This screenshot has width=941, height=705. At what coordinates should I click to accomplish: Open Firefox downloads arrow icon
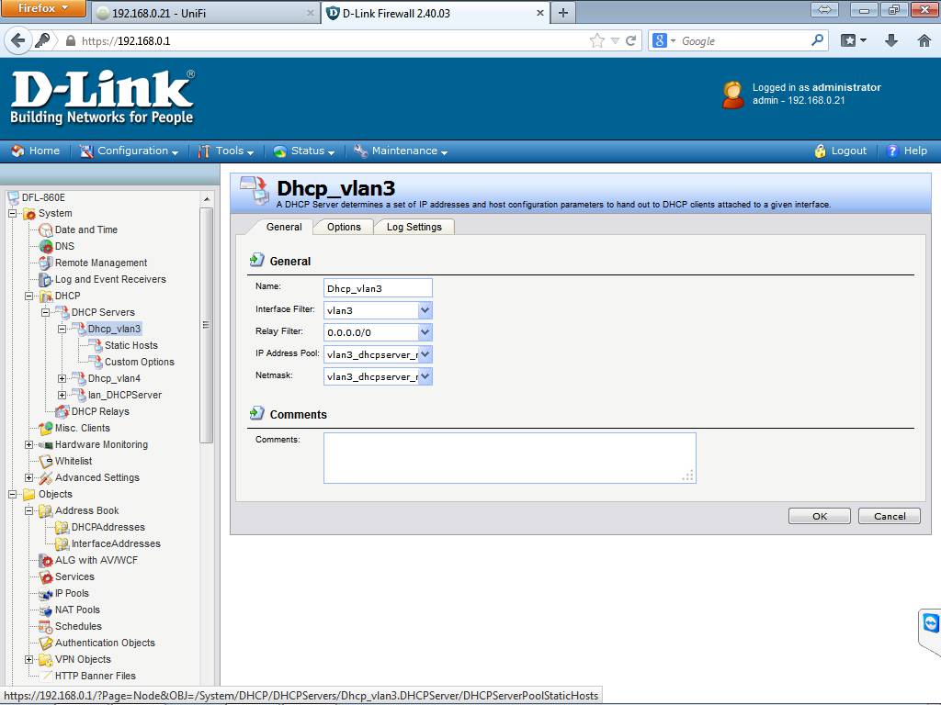coord(891,40)
